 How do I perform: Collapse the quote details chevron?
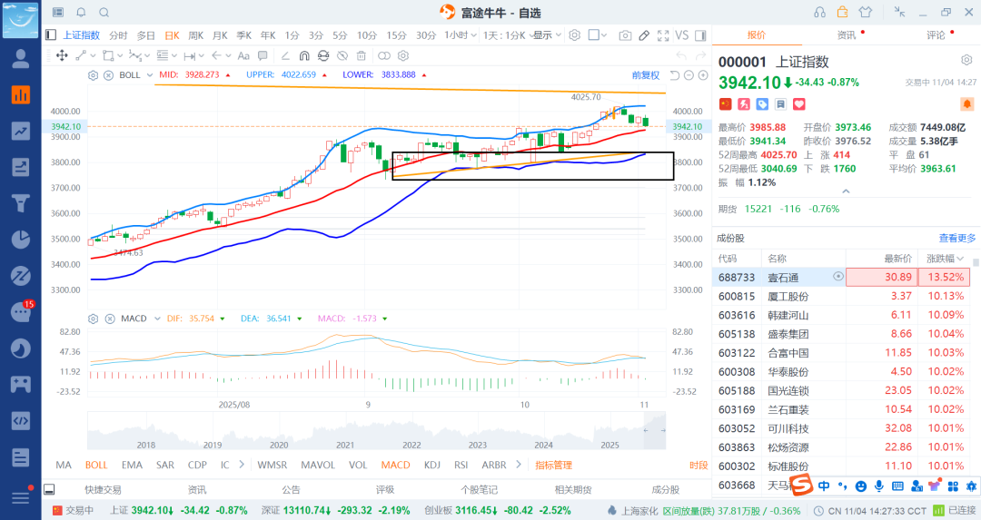click(x=847, y=191)
